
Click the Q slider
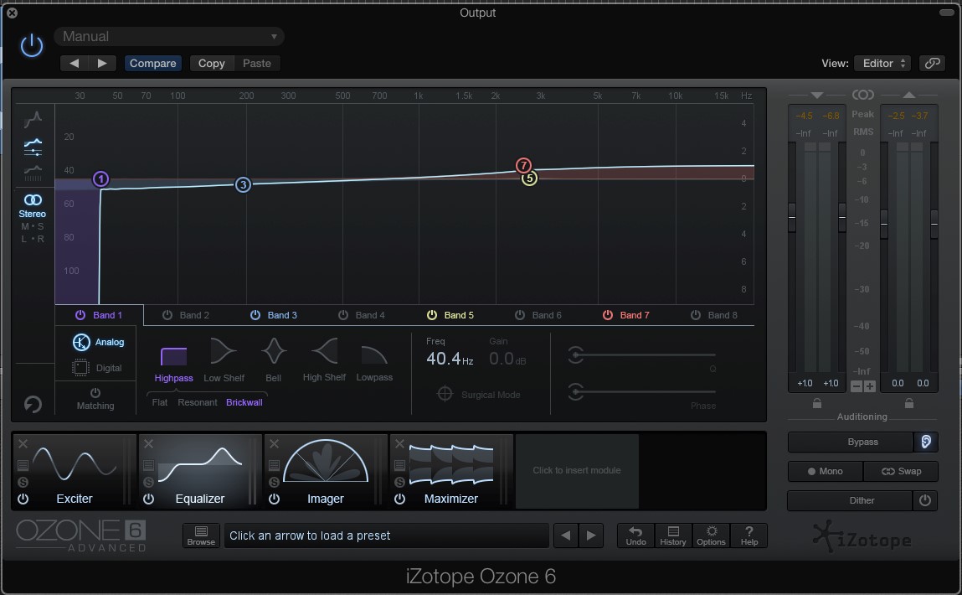(x=641, y=355)
